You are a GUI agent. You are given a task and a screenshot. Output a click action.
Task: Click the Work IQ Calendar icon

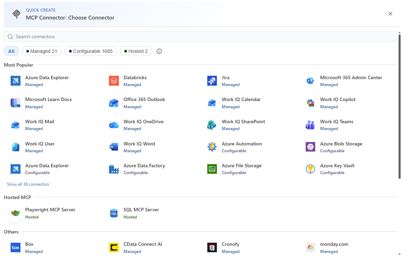point(212,103)
